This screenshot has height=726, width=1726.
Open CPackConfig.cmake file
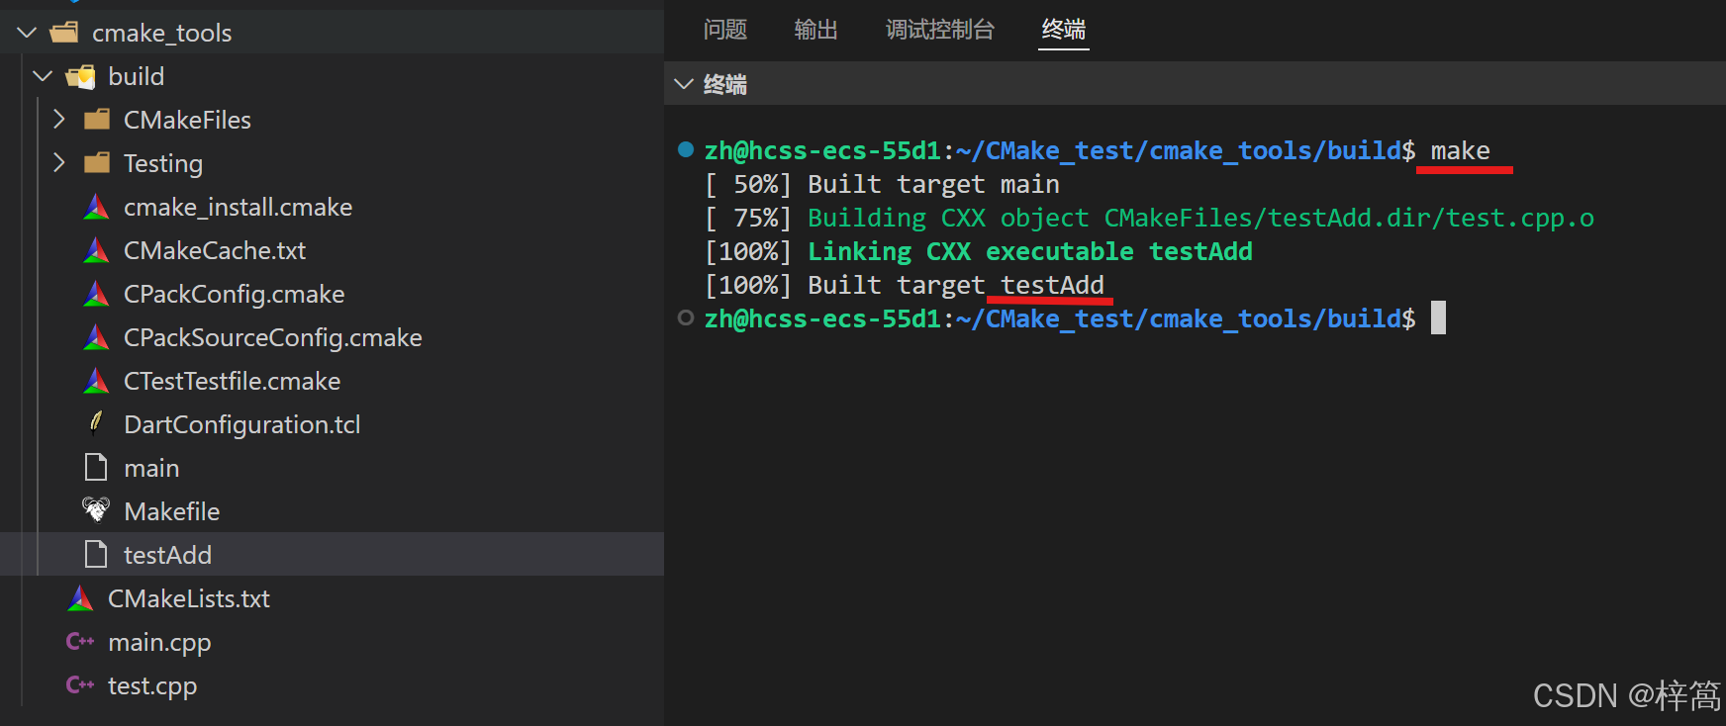click(x=234, y=294)
